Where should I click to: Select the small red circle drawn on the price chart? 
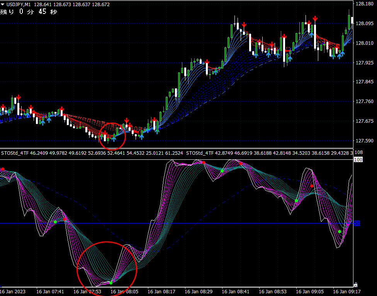[x=112, y=136]
